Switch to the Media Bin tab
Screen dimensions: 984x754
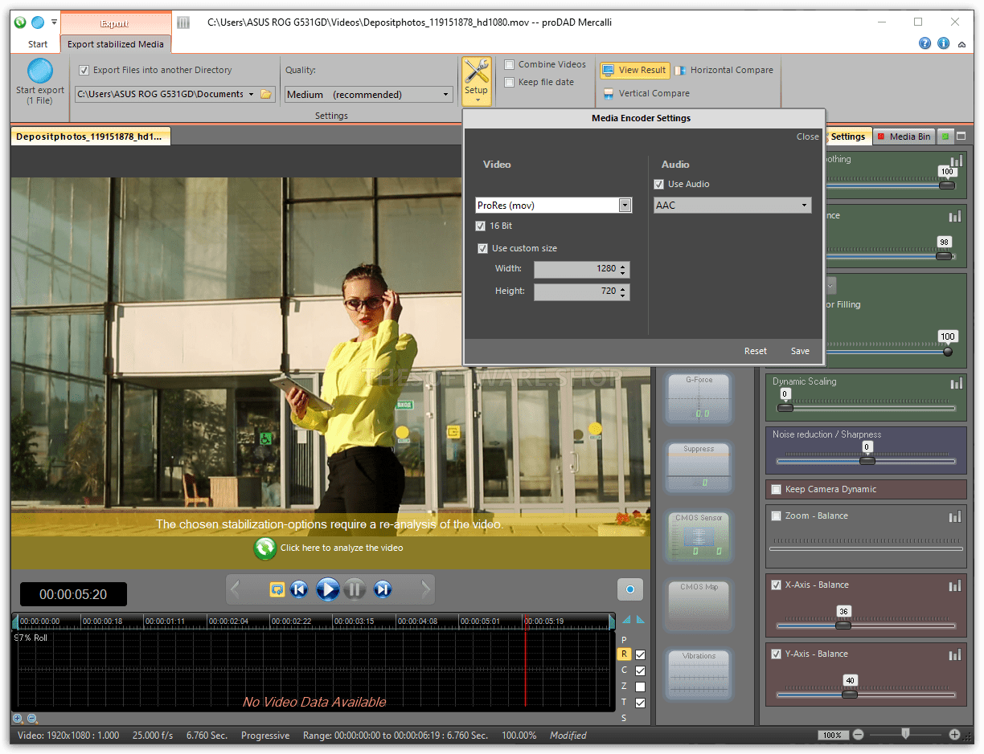pyautogui.click(x=904, y=136)
